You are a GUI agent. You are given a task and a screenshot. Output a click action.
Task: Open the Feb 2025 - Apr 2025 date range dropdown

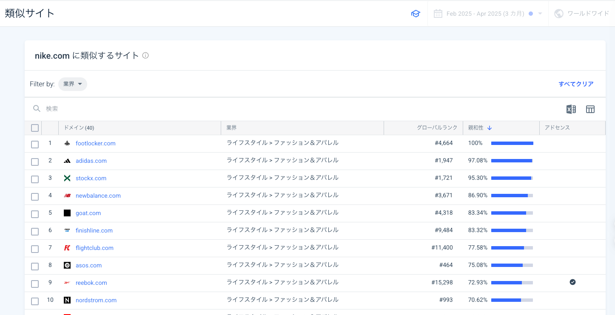[x=488, y=14]
